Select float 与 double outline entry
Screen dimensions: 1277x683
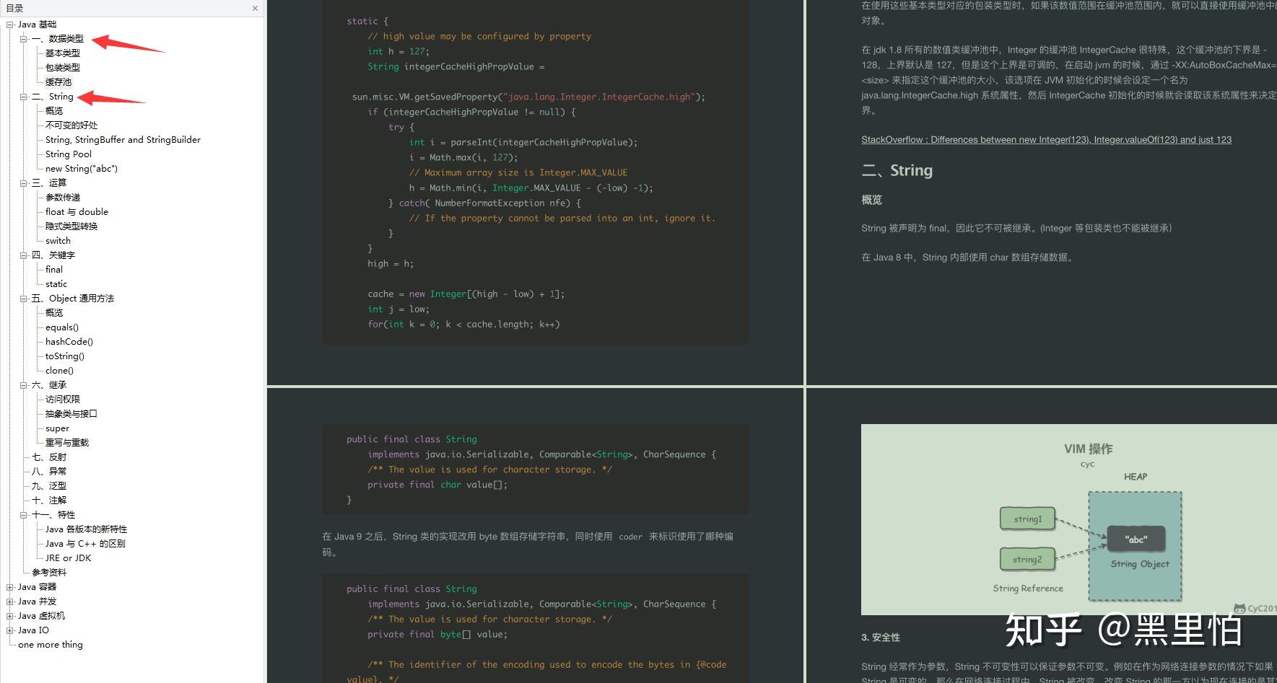click(x=77, y=212)
